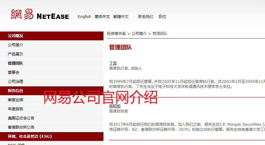
Task: Click the 管理团队 page heading
Action: 120,47
